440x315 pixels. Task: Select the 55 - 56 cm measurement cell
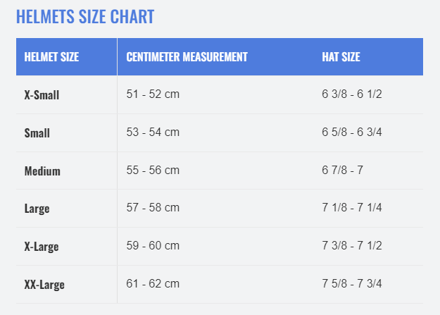pos(153,170)
